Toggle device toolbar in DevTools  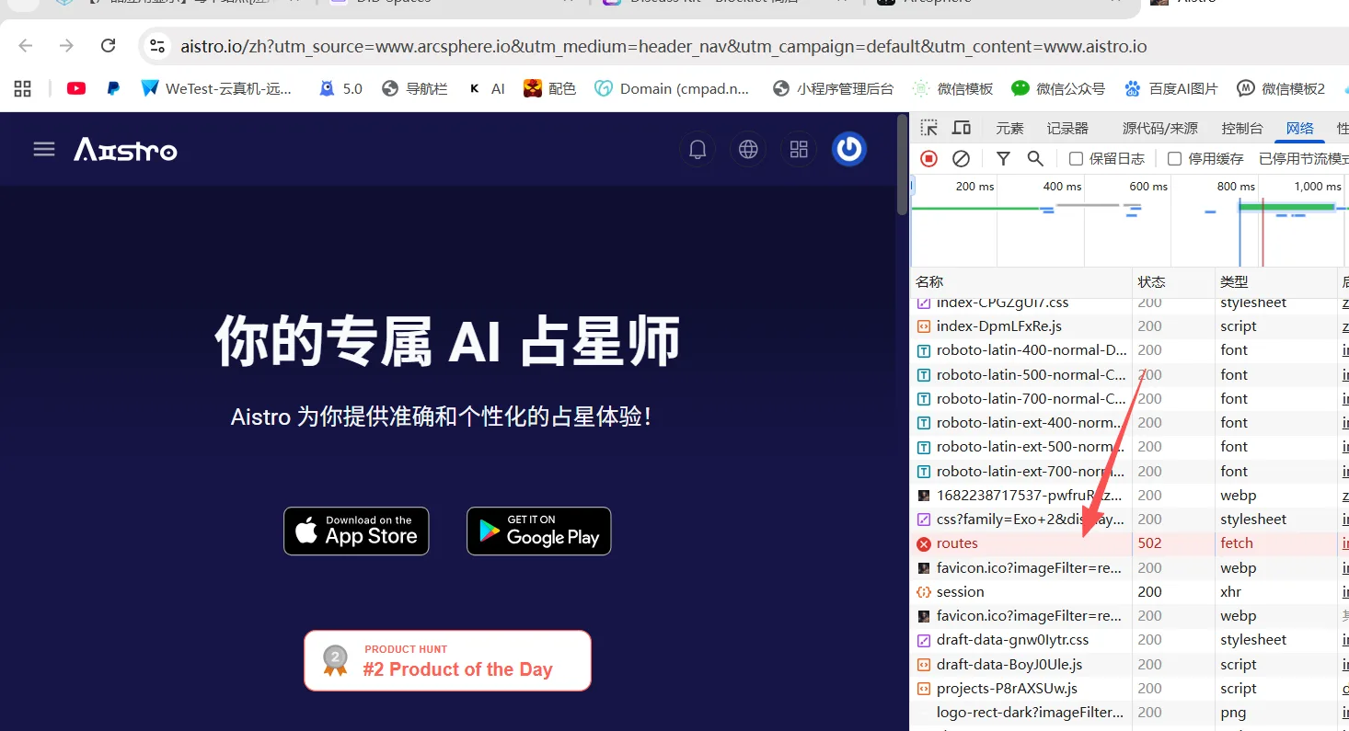pyautogui.click(x=962, y=128)
